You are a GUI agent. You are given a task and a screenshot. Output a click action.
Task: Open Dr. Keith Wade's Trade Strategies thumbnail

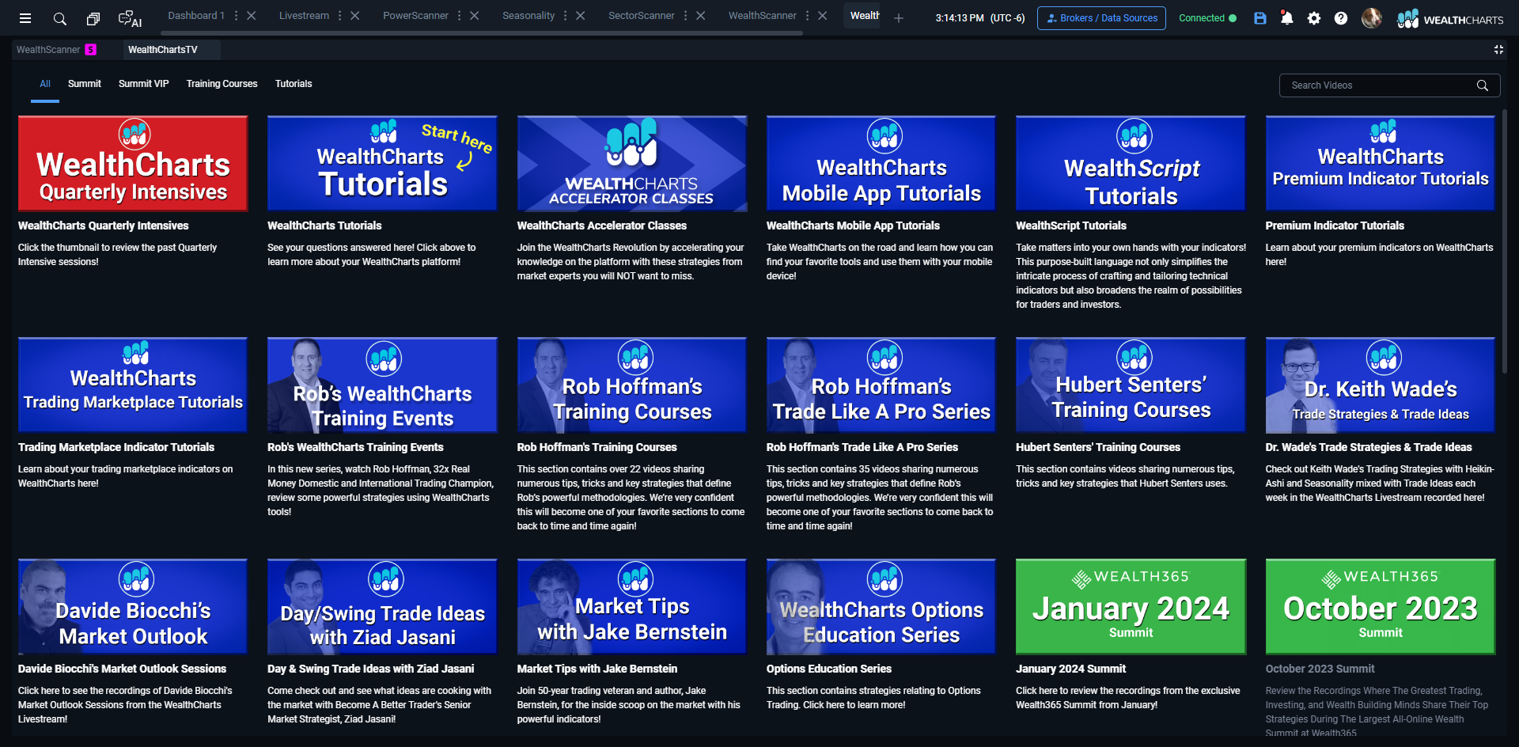coord(1381,385)
